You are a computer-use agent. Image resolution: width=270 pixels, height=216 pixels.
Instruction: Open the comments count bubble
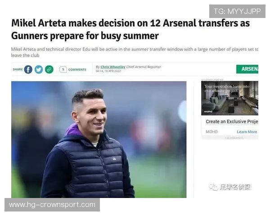[x=63, y=69]
